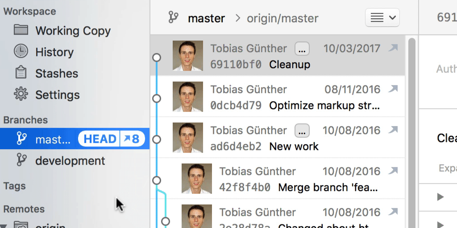Click unpushed arrow on Cleanup commit
This screenshot has height=228, width=457.
coord(393,48)
